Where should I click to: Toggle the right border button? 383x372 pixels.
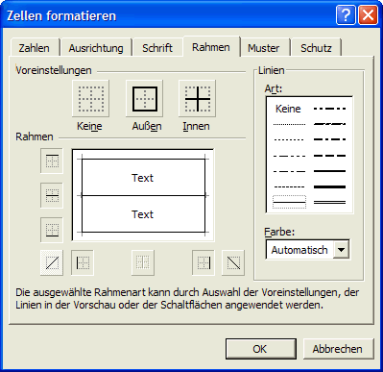coord(203,262)
